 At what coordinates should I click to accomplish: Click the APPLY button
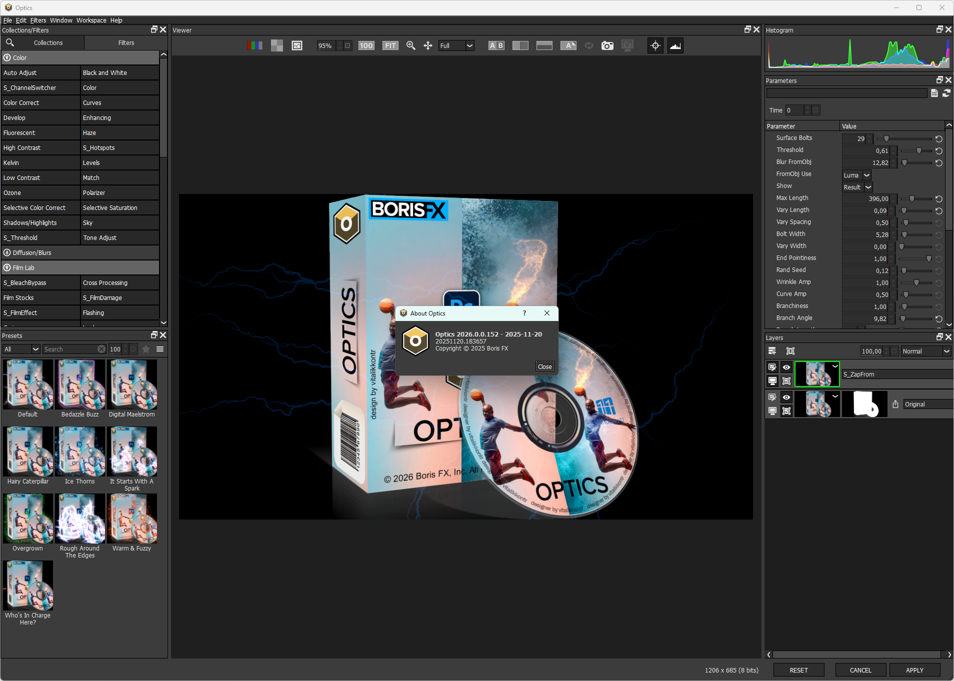tap(914, 670)
